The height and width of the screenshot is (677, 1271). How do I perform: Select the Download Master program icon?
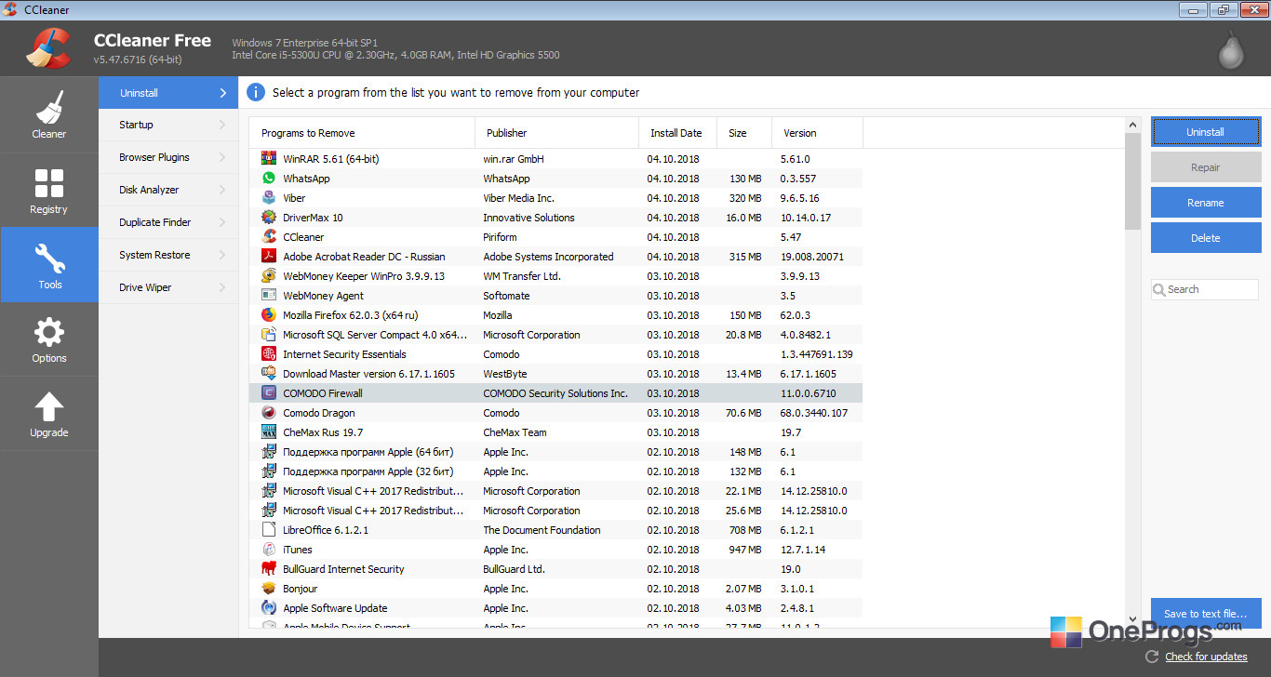coord(269,374)
